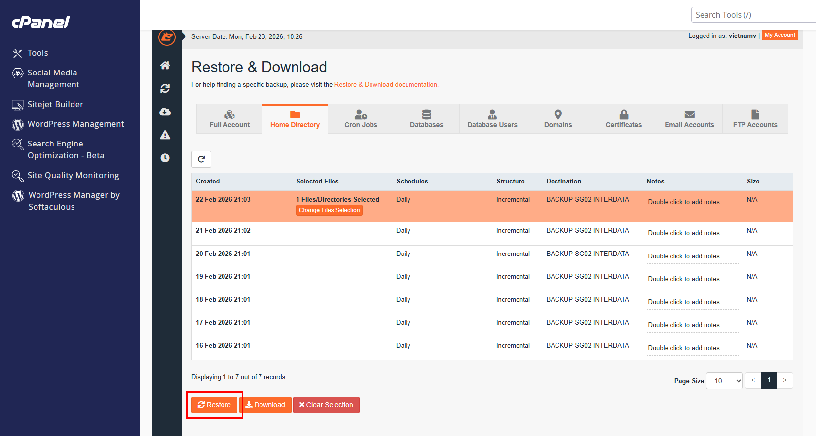Switch to the Databases tab

(x=427, y=119)
